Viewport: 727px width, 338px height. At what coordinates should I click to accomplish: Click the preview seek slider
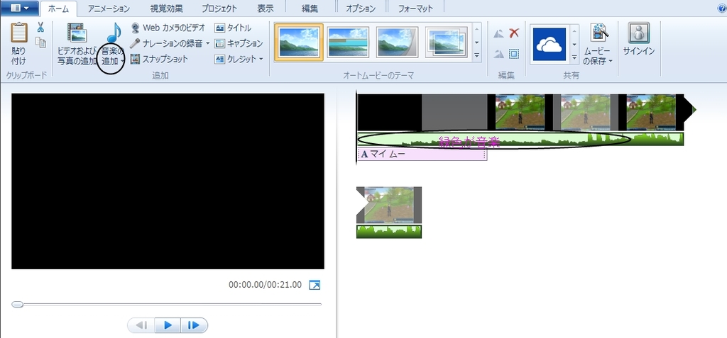(x=166, y=304)
